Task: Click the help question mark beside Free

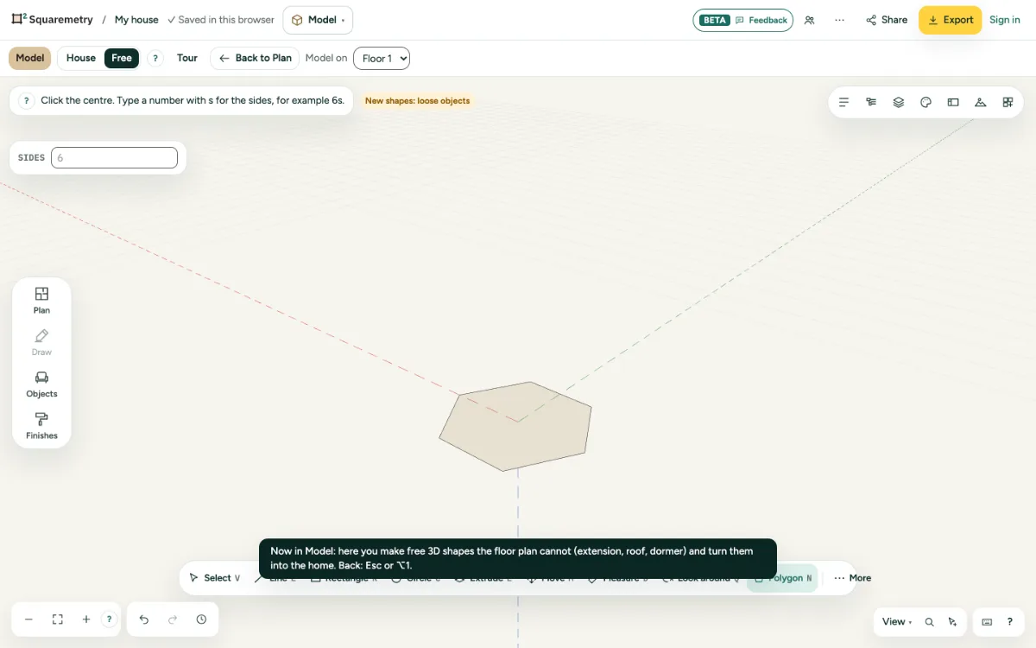Action: pos(155,58)
